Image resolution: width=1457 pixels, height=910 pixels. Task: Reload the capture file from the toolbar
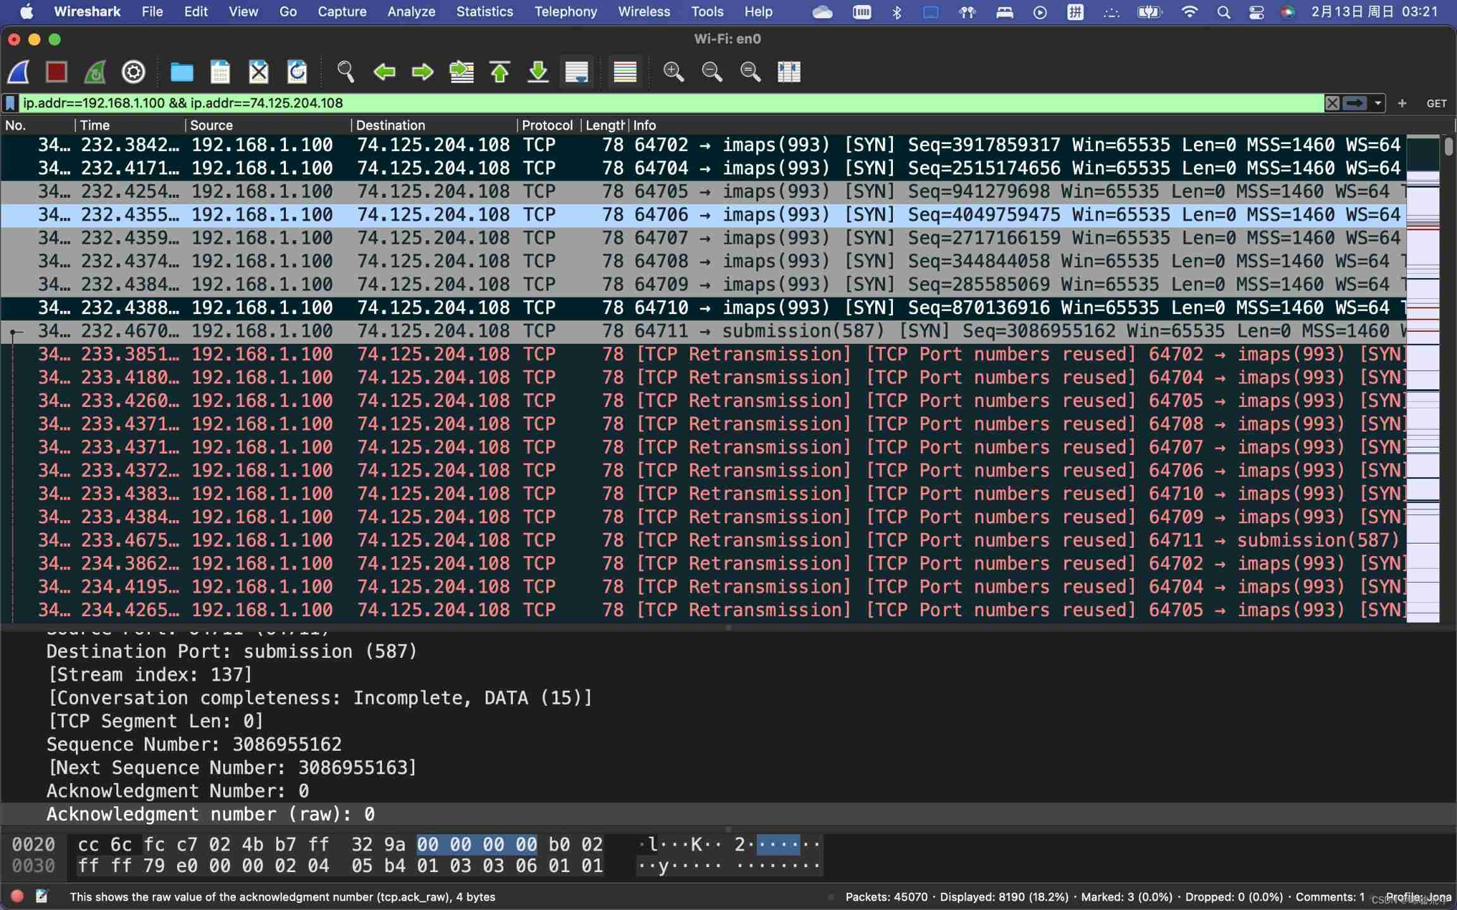coord(297,71)
